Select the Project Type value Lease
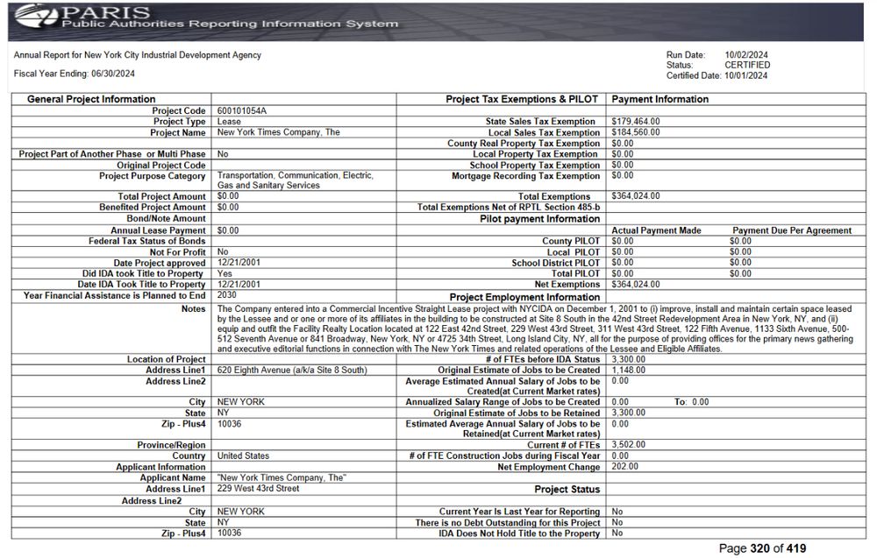The width and height of the screenshot is (877, 558). (x=229, y=121)
